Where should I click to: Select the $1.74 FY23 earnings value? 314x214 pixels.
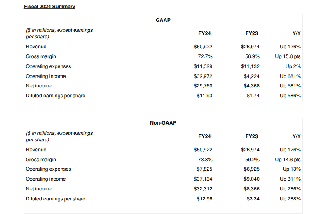(253, 96)
